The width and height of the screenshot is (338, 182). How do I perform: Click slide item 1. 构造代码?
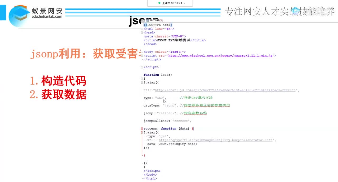[x=58, y=81]
